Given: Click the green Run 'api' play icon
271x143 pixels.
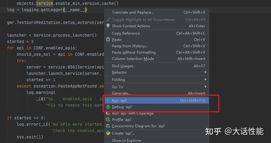Looking at the screenshot, I should point(108,100).
